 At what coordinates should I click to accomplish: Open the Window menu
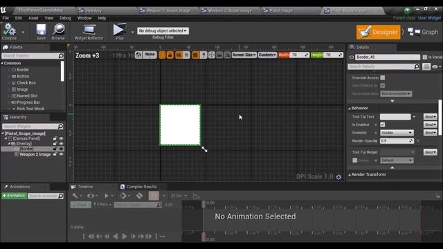coord(84,18)
